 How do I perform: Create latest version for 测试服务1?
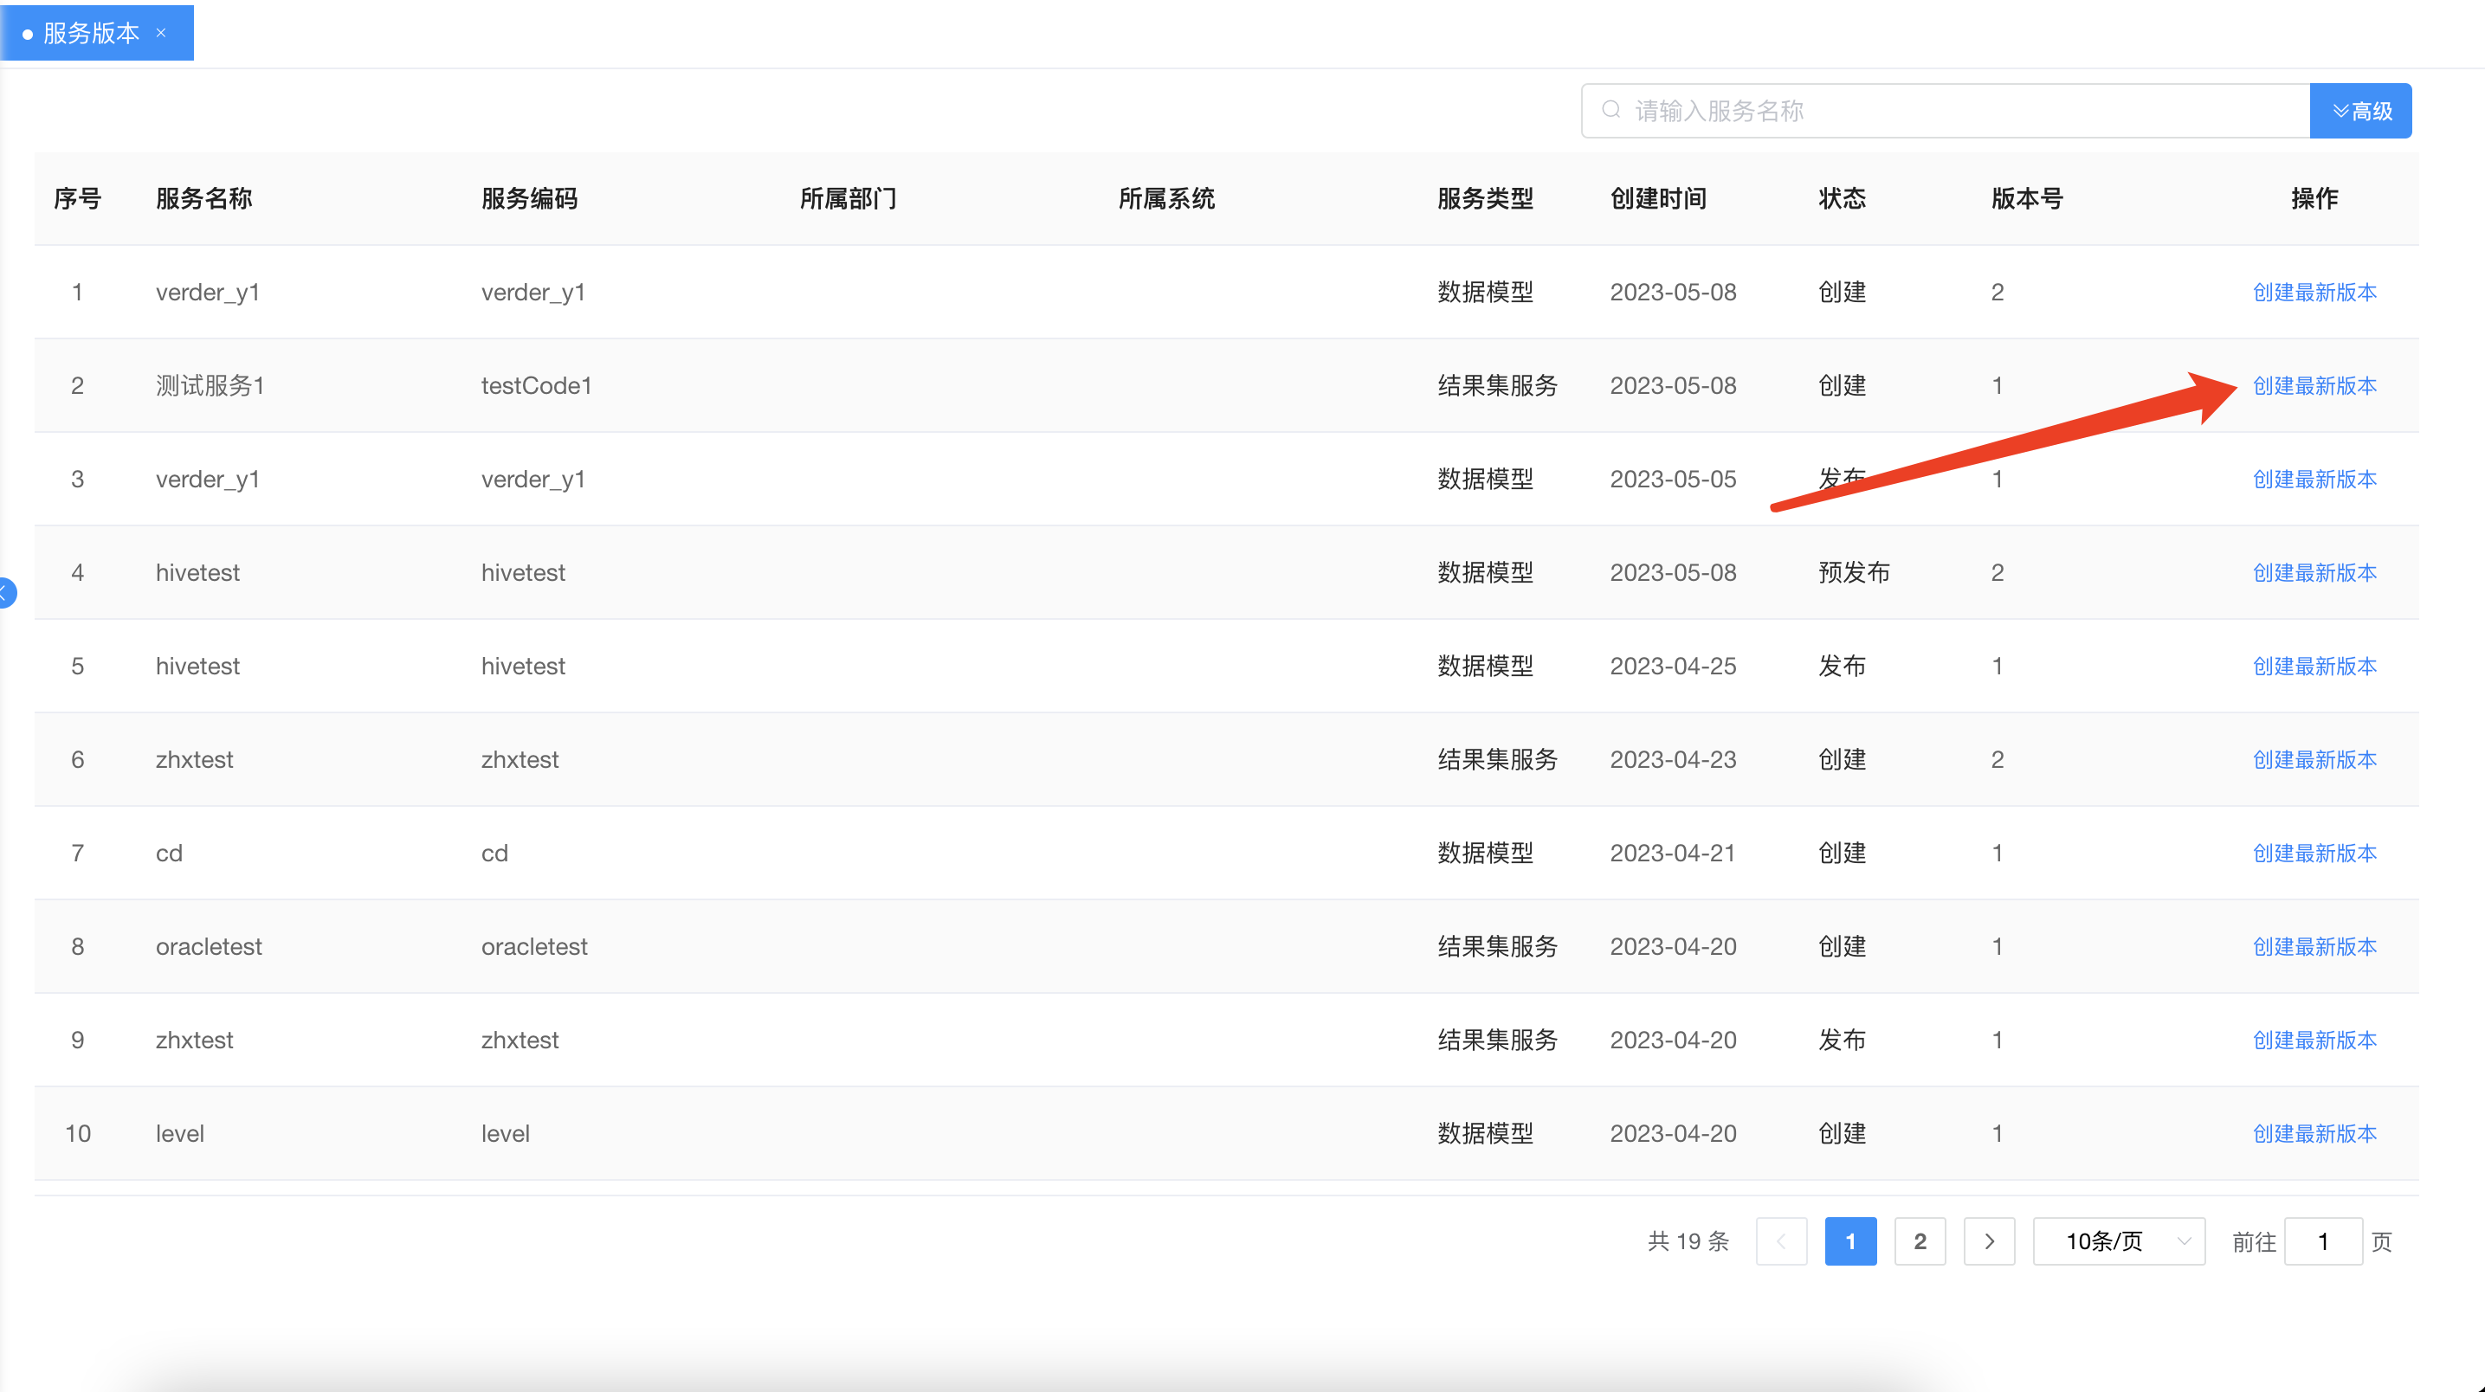2314,386
